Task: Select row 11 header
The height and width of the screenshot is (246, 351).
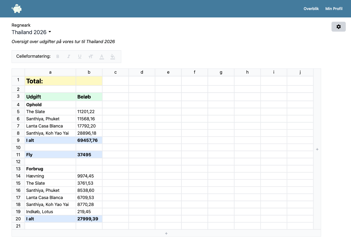Action: click(18, 155)
